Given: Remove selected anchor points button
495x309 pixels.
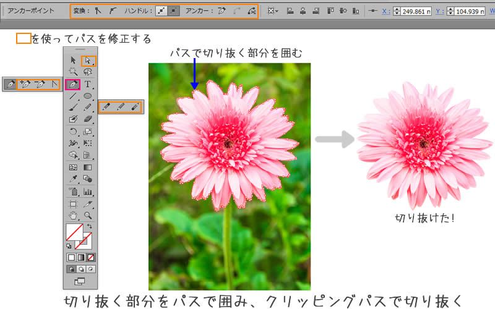Looking at the screenshot, I should pos(222,11).
